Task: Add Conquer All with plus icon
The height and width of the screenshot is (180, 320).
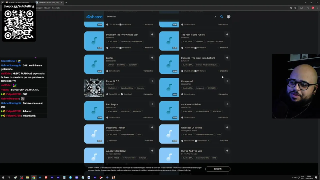Action: [227, 81]
